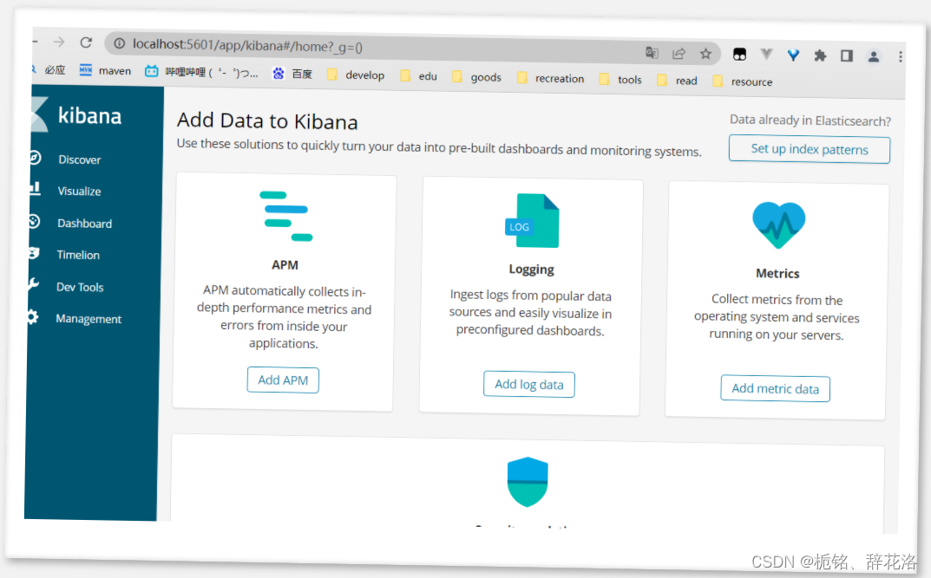The height and width of the screenshot is (578, 931).
Task: Open the blue Y extension icon
Action: pos(793,55)
